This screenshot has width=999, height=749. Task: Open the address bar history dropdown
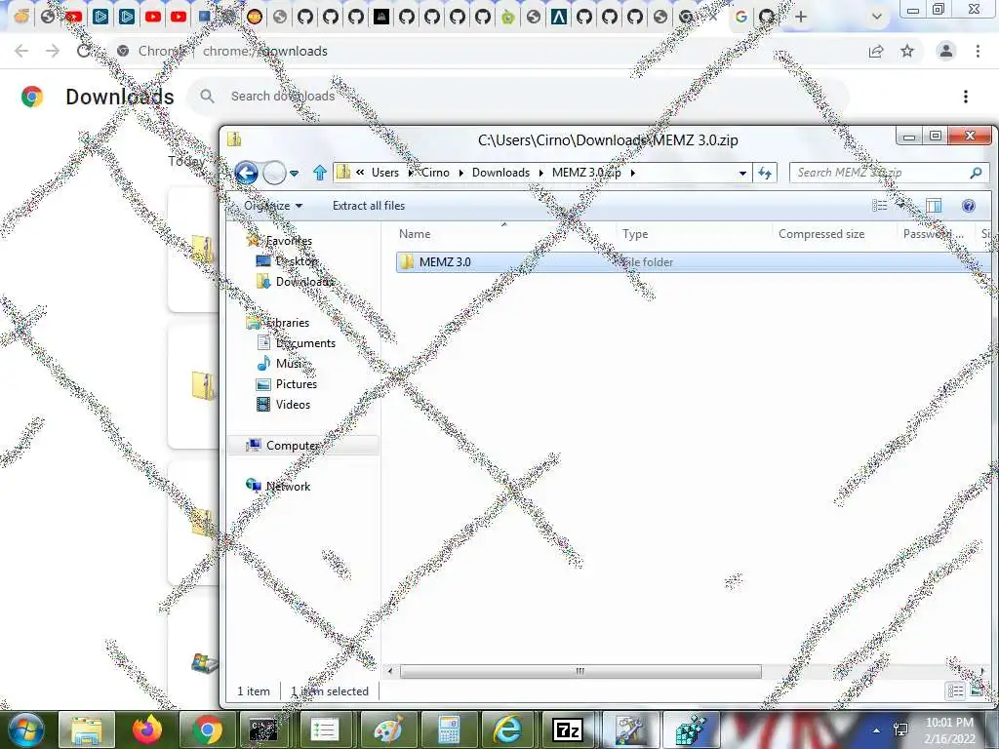pos(742,174)
